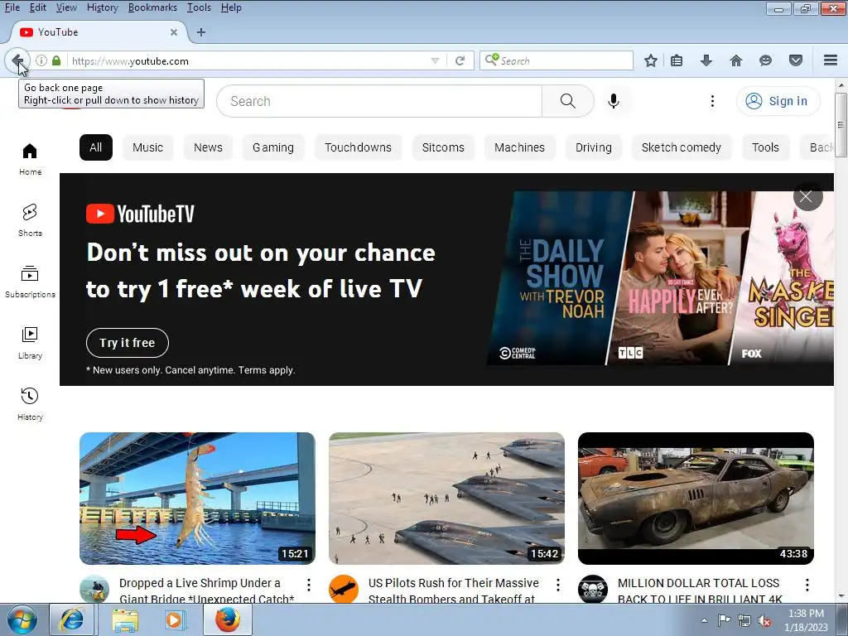Launch Internet Explorer from the taskbar

[x=73, y=619]
